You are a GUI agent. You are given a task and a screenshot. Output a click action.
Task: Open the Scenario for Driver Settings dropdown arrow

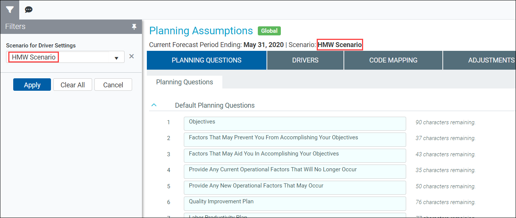point(117,58)
